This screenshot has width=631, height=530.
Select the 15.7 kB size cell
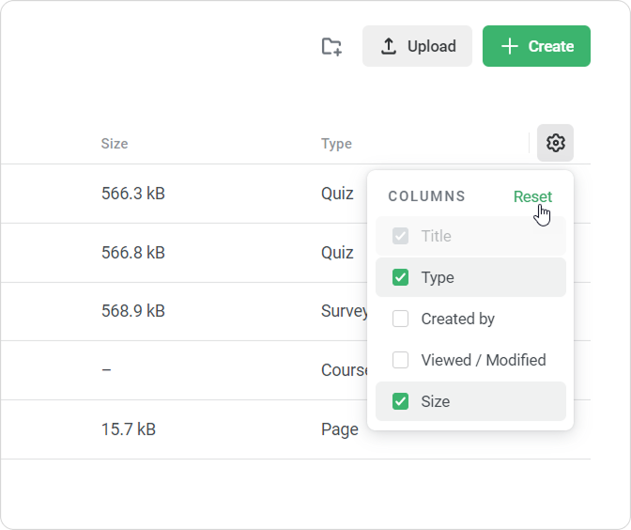pos(129,429)
